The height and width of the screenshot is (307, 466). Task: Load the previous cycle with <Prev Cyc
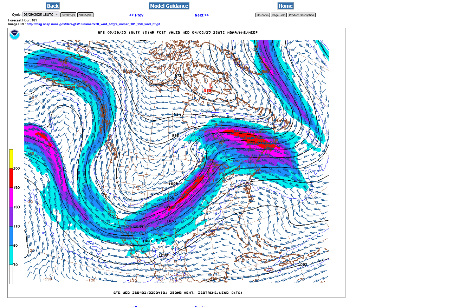[x=68, y=15]
